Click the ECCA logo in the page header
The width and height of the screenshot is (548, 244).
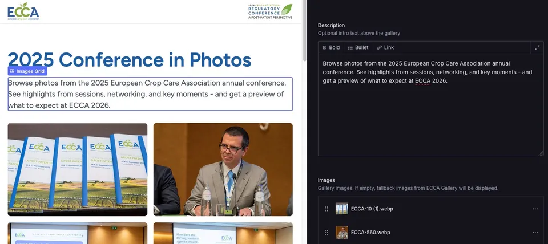pos(23,11)
